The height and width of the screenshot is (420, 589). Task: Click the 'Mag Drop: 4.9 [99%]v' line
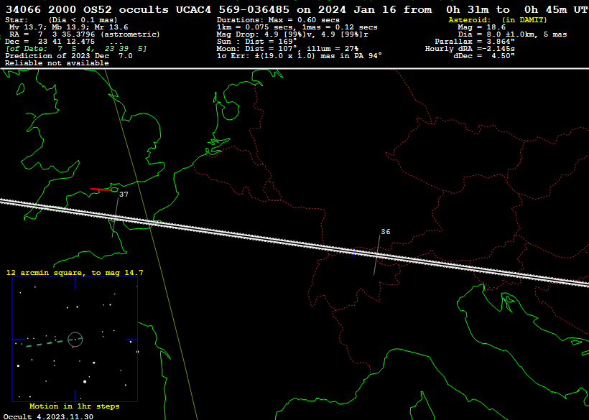point(292,34)
